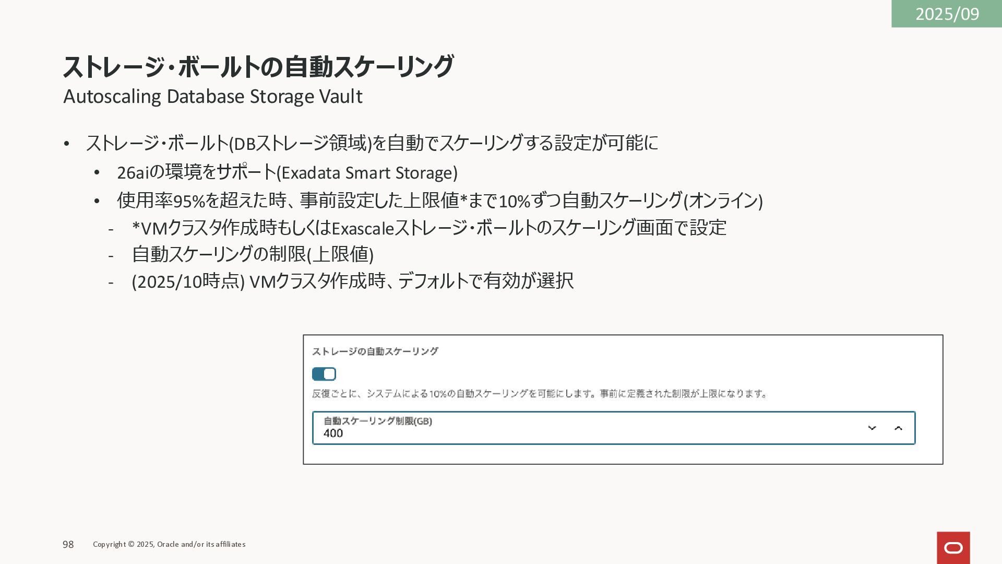Click the decrease chevron in the autoscaling limit field

pos(872,428)
